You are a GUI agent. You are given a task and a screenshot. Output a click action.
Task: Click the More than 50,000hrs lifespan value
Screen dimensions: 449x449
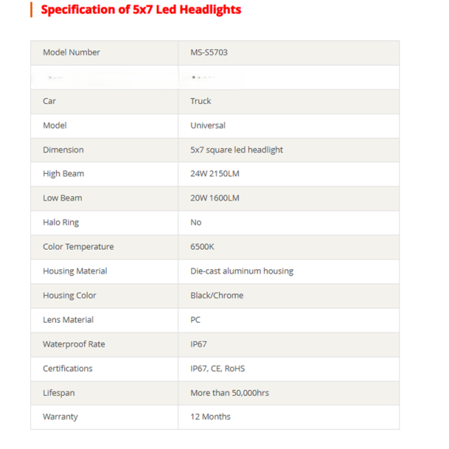(229, 393)
